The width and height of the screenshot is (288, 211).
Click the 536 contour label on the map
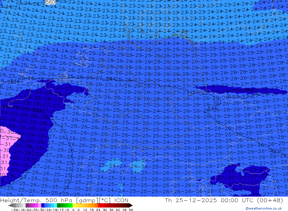(x=38, y=111)
